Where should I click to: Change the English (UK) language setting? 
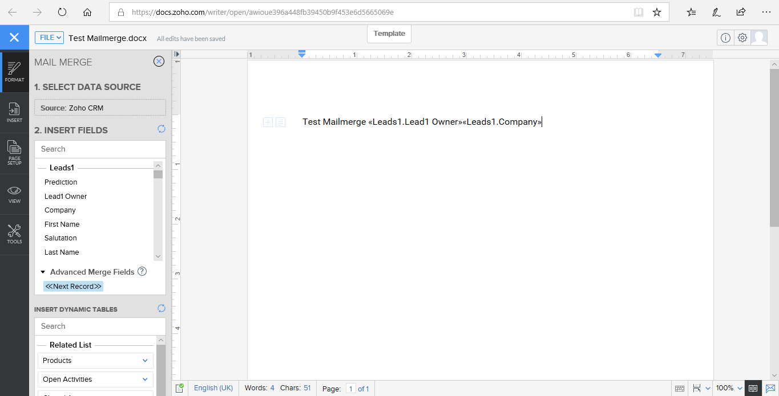click(x=213, y=388)
